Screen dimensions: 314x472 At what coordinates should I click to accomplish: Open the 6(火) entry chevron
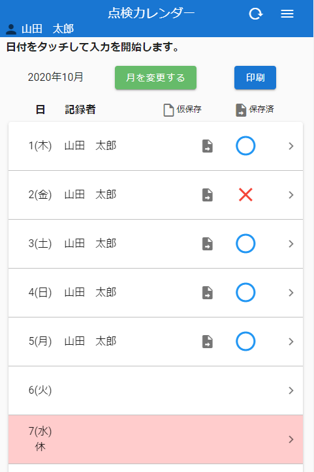[x=290, y=391]
